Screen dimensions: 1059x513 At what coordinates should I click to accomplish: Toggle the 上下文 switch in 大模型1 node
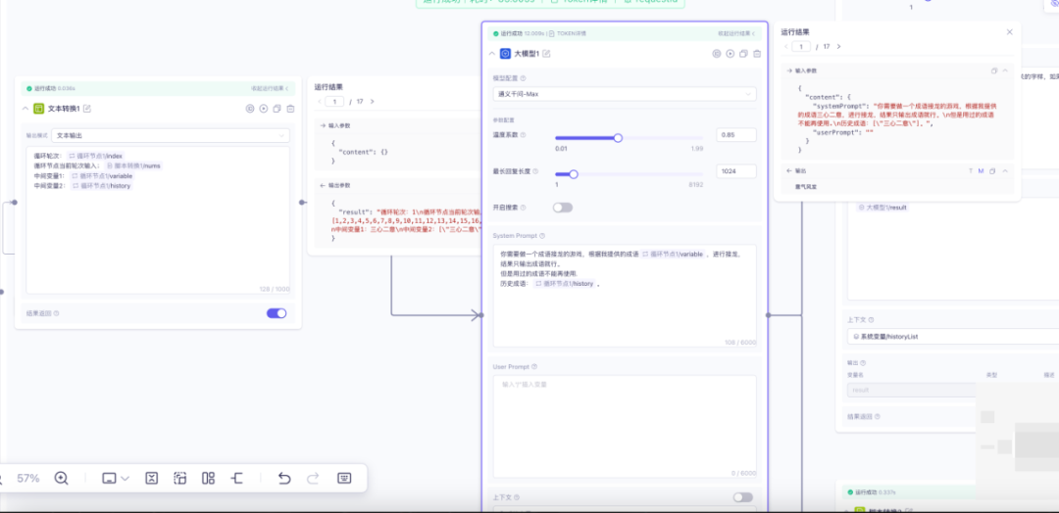pyautogui.click(x=742, y=497)
